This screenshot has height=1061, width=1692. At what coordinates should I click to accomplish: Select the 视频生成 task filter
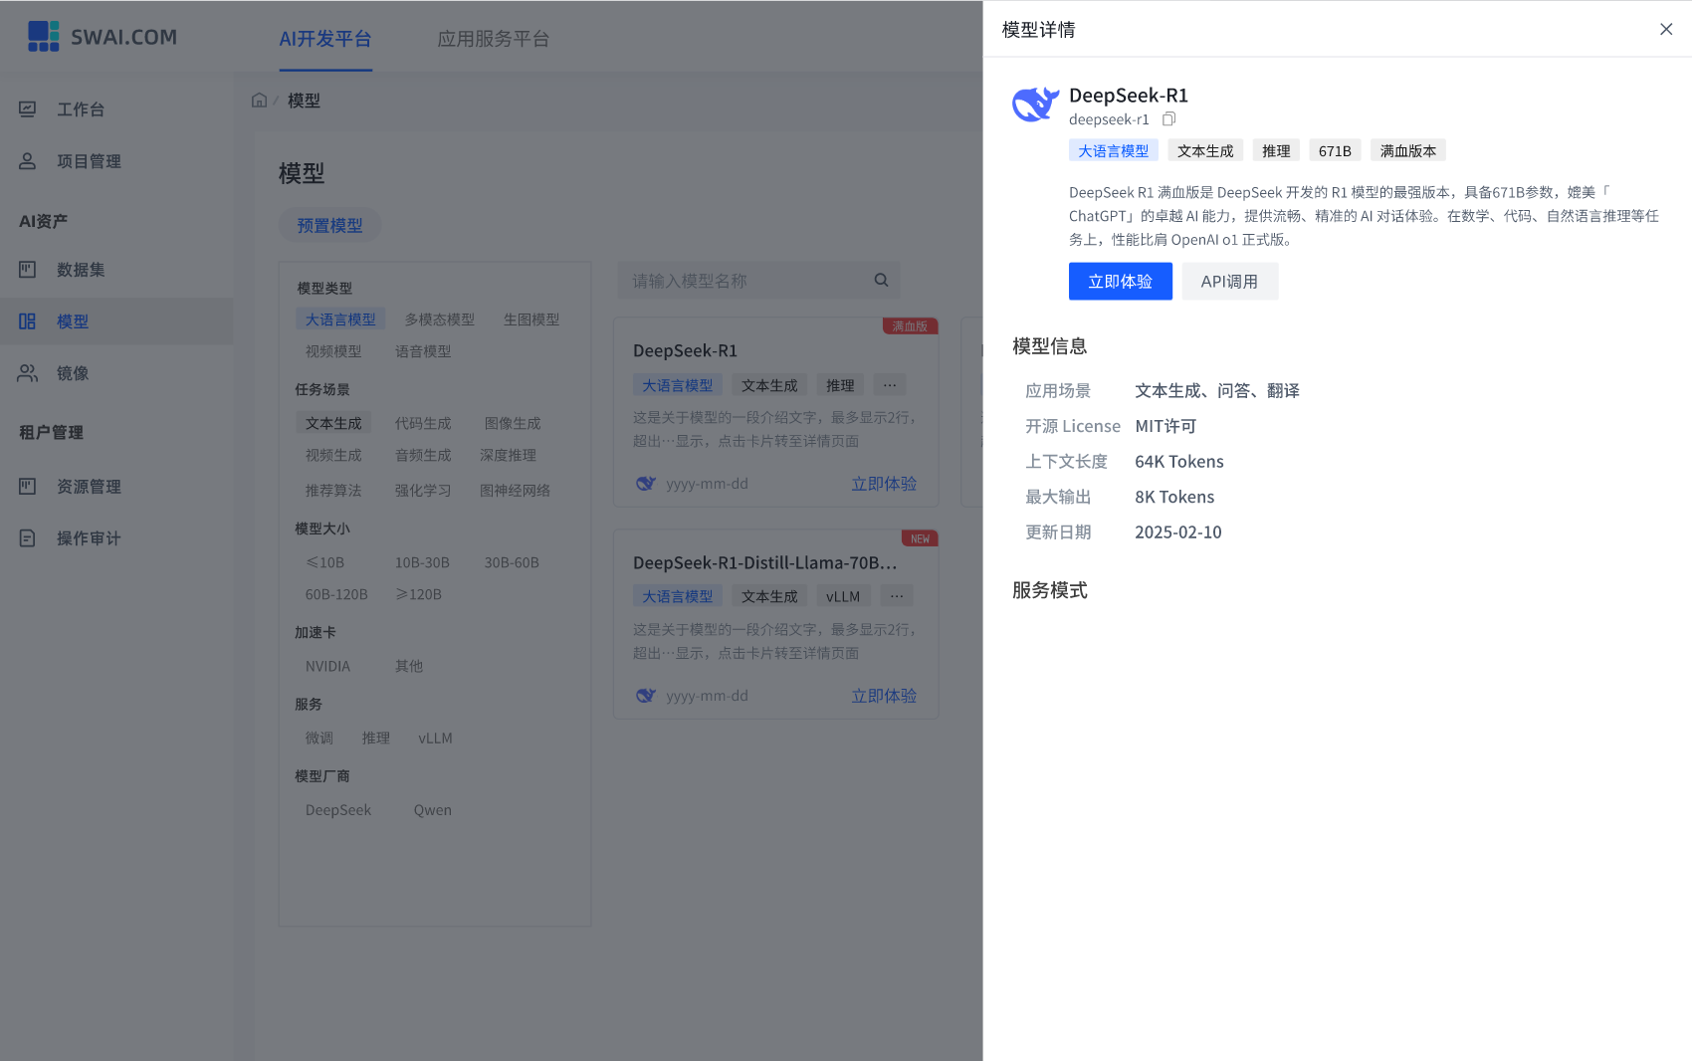(333, 455)
